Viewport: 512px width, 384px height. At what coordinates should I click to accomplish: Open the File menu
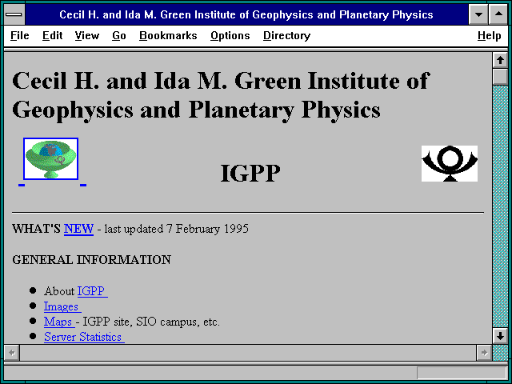19,35
